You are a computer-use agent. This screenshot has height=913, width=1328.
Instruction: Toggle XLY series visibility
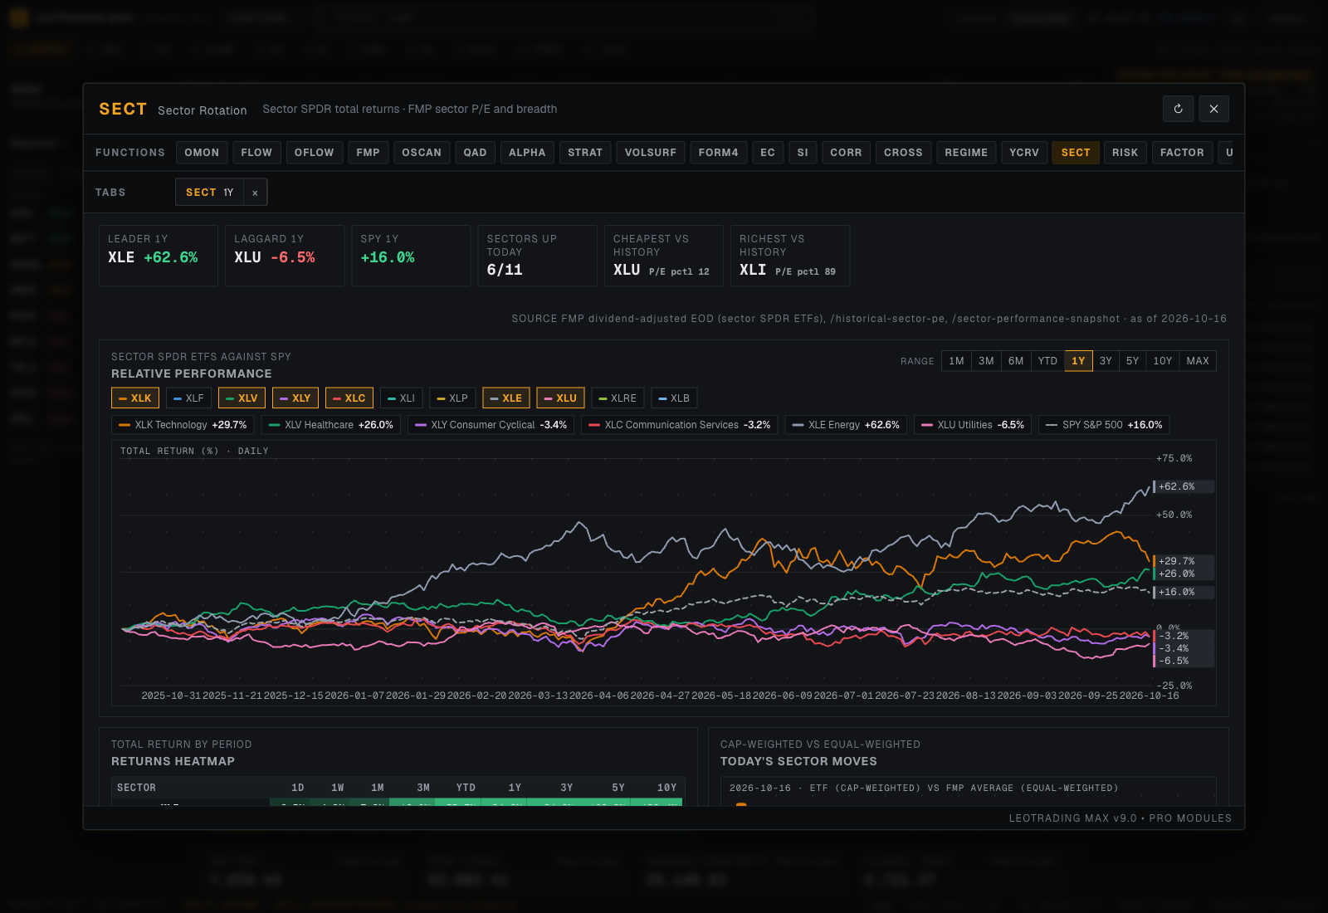(x=295, y=398)
